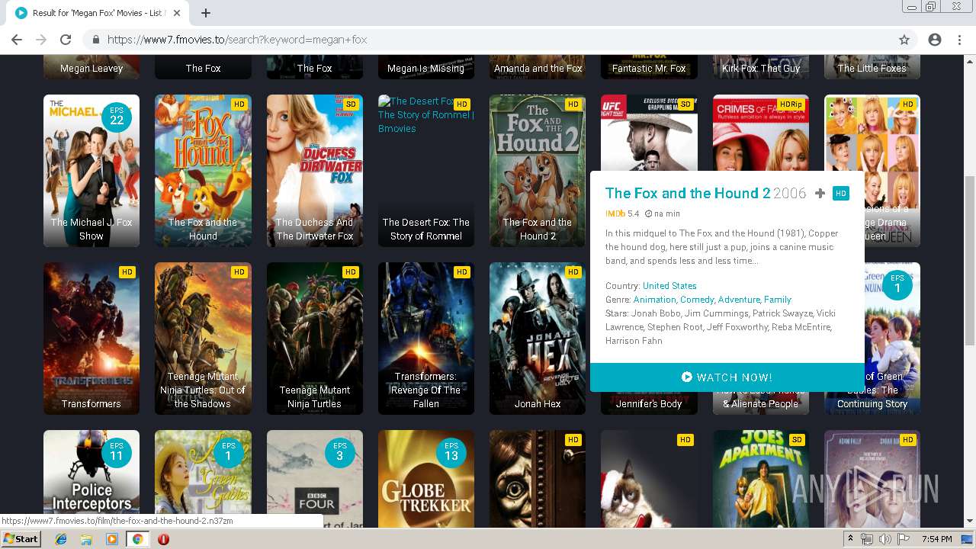
Task: Open Joe's Apartment poster
Action: tap(761, 478)
